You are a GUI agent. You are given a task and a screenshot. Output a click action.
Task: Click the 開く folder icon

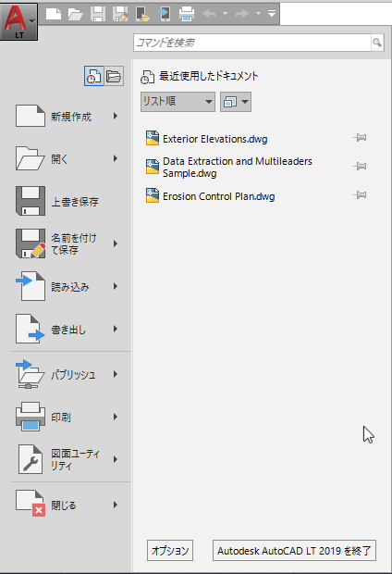(31, 158)
